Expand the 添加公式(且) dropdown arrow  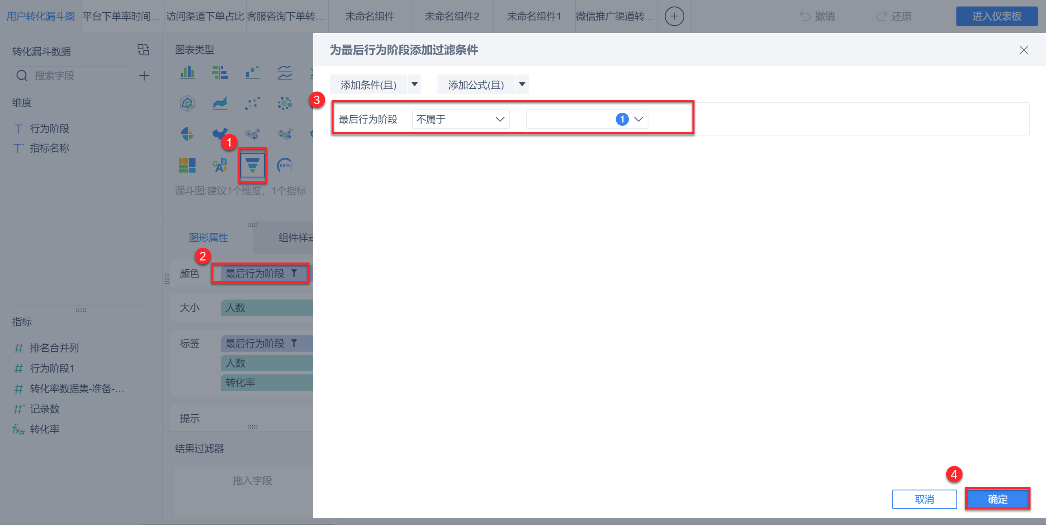pos(522,84)
